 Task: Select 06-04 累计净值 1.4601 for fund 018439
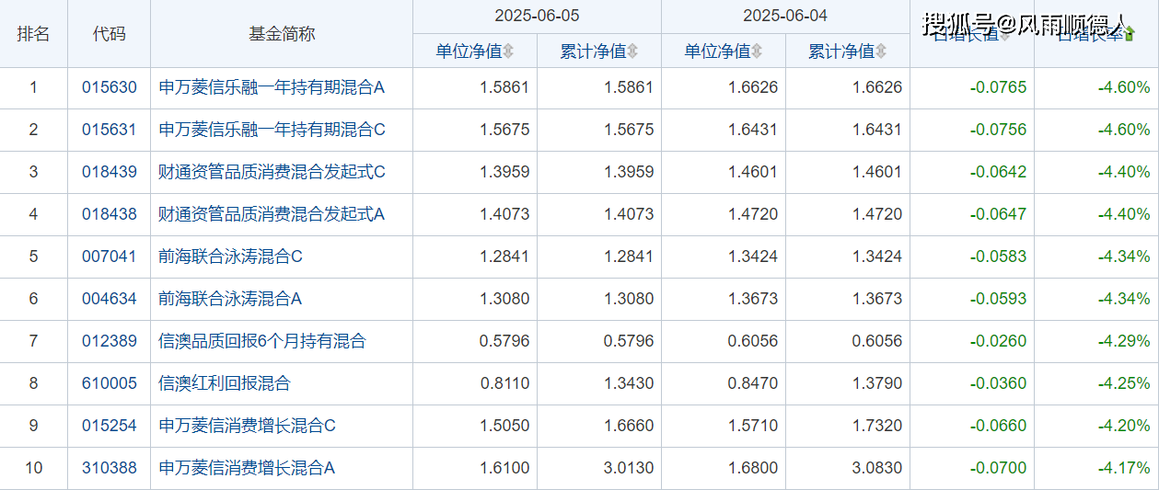876,172
